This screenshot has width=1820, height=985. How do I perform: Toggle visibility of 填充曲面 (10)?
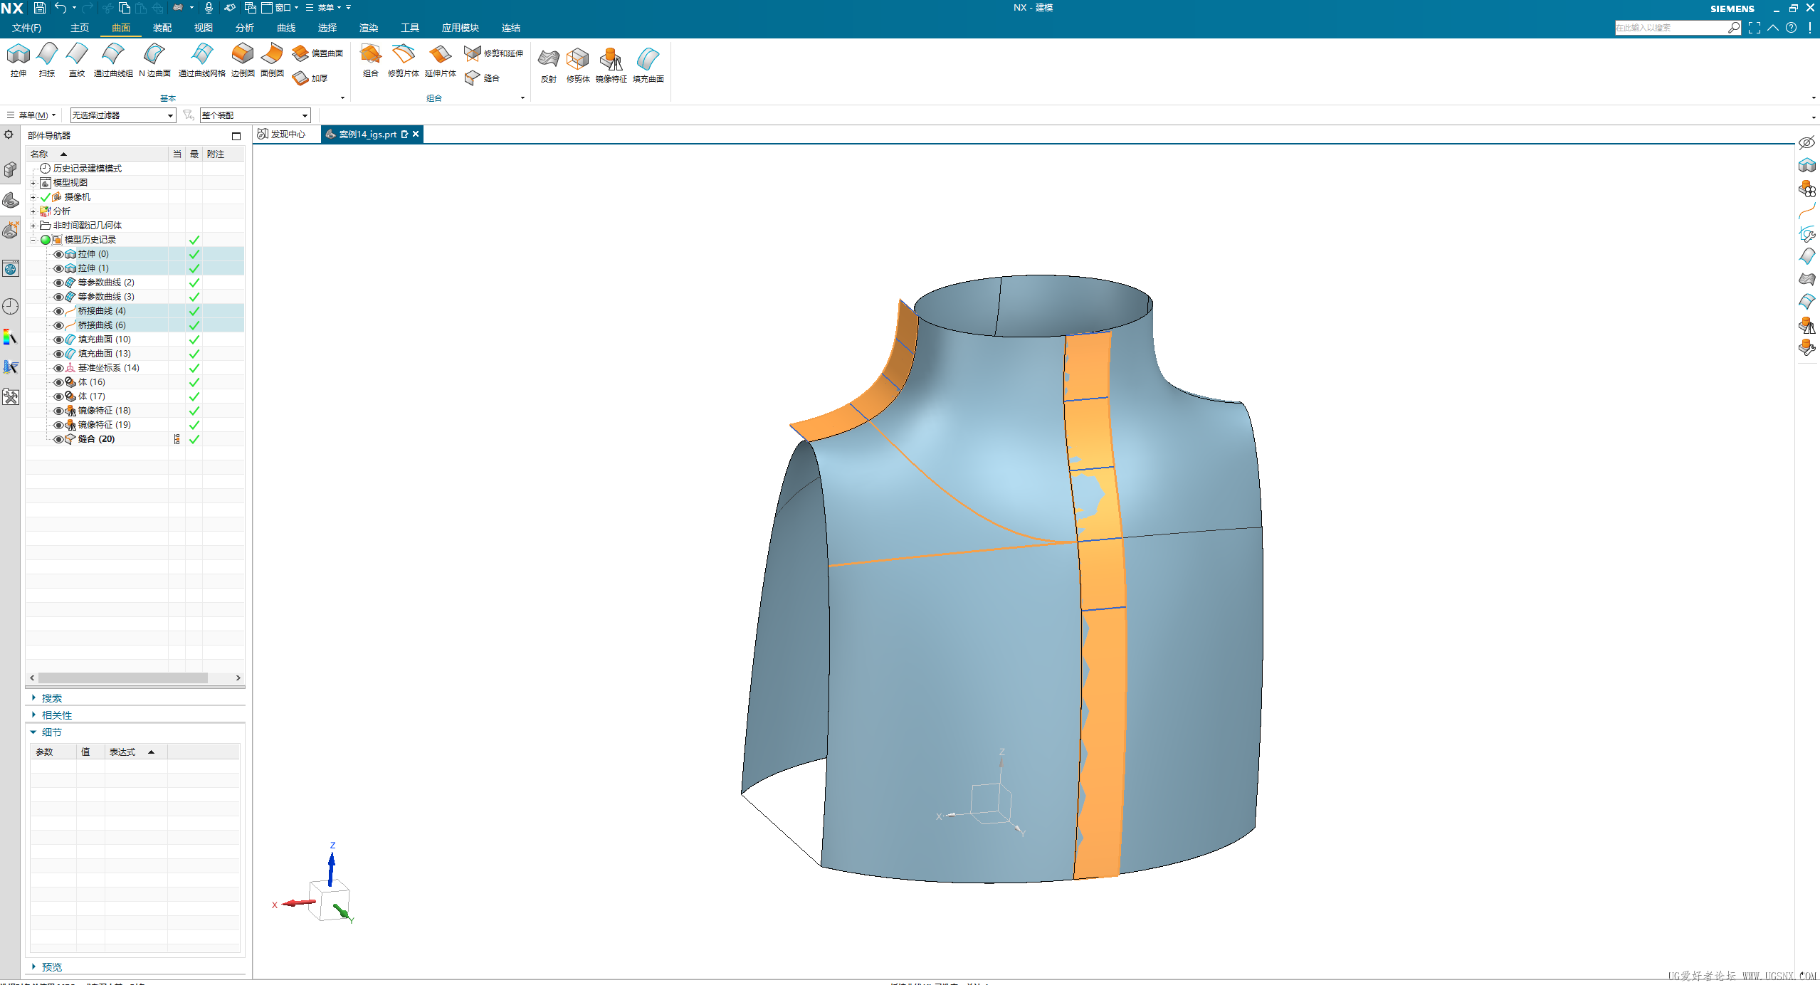click(58, 339)
